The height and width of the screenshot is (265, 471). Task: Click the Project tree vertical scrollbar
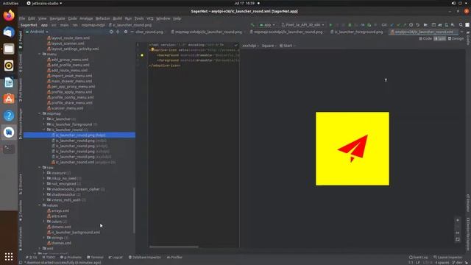[134, 211]
